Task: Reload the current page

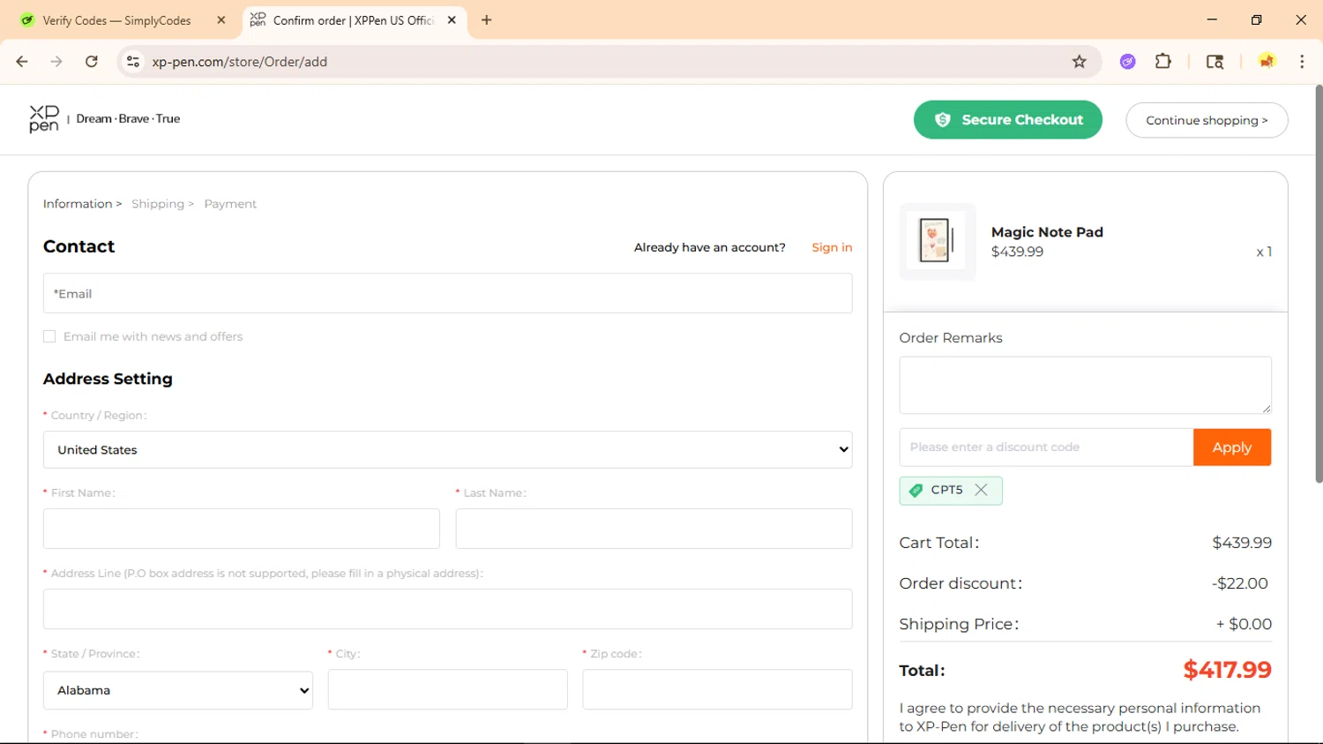Action: coord(92,62)
